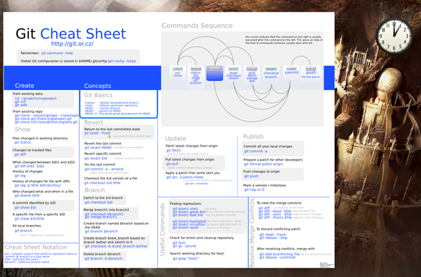Click the 'Git Basics' heading
This screenshot has width=421, height=277.
pyautogui.click(x=98, y=95)
